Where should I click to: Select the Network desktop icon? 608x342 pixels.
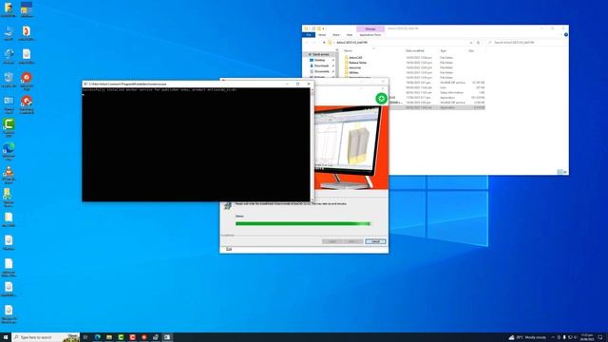9,57
